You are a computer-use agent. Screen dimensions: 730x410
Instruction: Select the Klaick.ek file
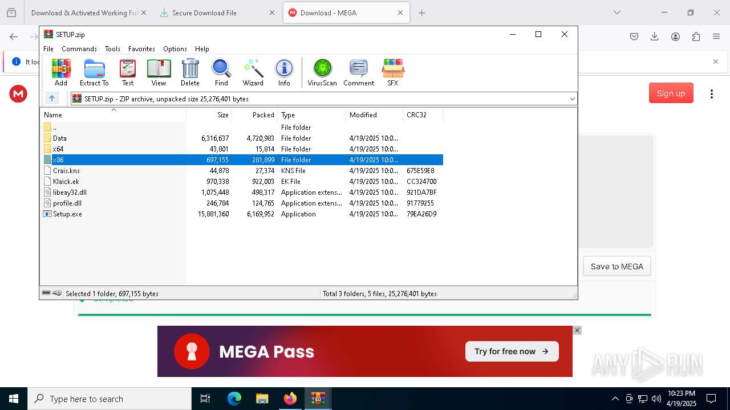pyautogui.click(x=241, y=182)
